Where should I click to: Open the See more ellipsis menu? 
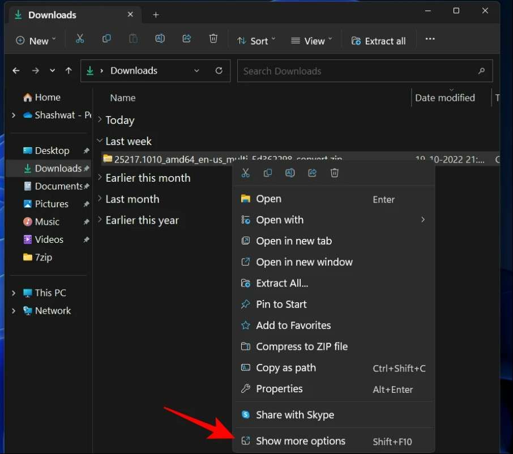(x=430, y=39)
